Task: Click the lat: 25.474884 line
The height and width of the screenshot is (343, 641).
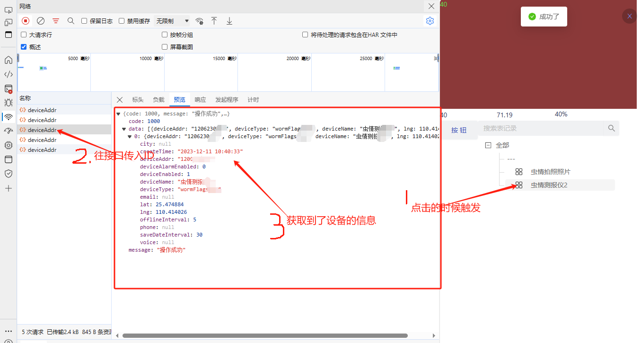Action: pos(162,204)
